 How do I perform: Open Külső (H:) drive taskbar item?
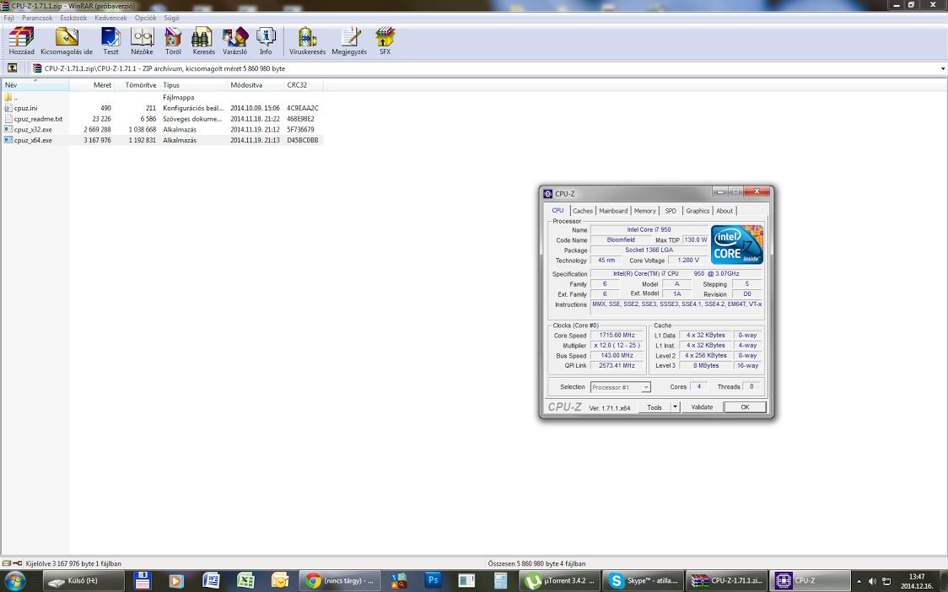click(x=83, y=581)
